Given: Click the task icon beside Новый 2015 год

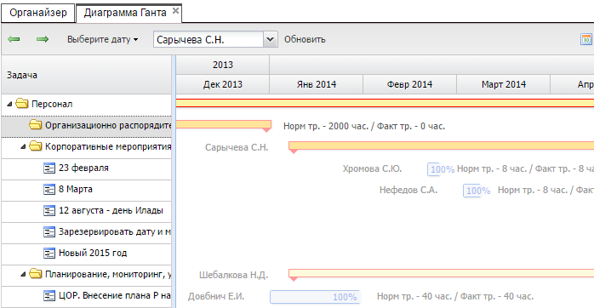Looking at the screenshot, I should point(49,253).
